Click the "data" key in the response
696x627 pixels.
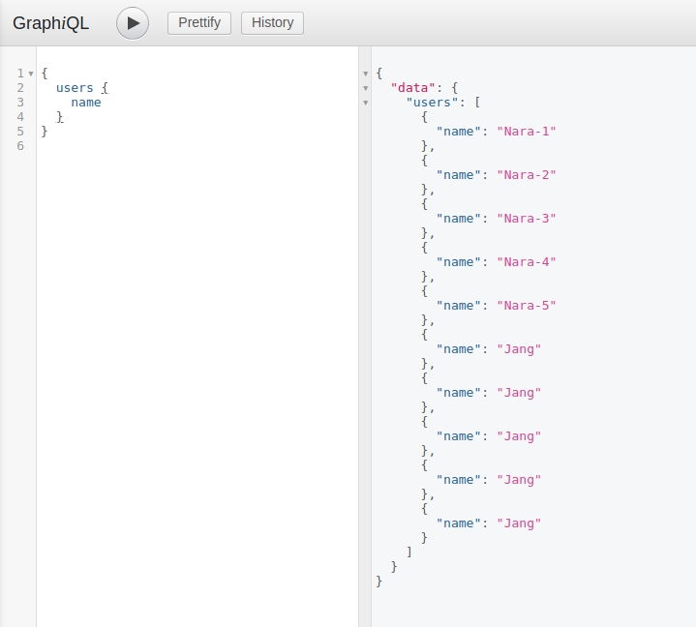[x=413, y=88]
